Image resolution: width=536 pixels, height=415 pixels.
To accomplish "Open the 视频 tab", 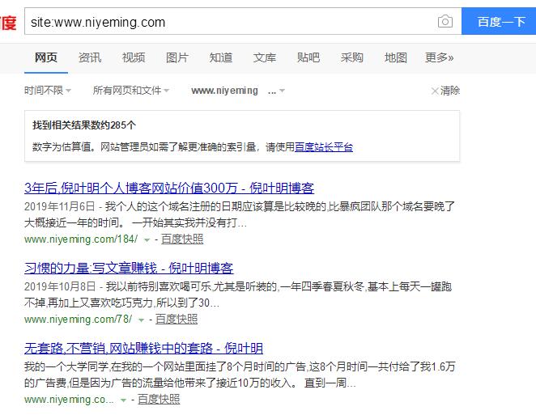I will (134, 57).
